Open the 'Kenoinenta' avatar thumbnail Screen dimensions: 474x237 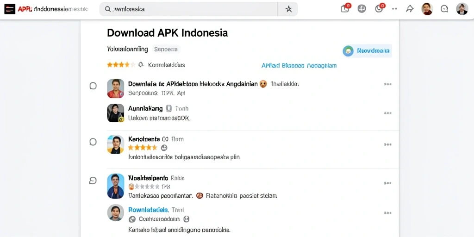tap(115, 144)
